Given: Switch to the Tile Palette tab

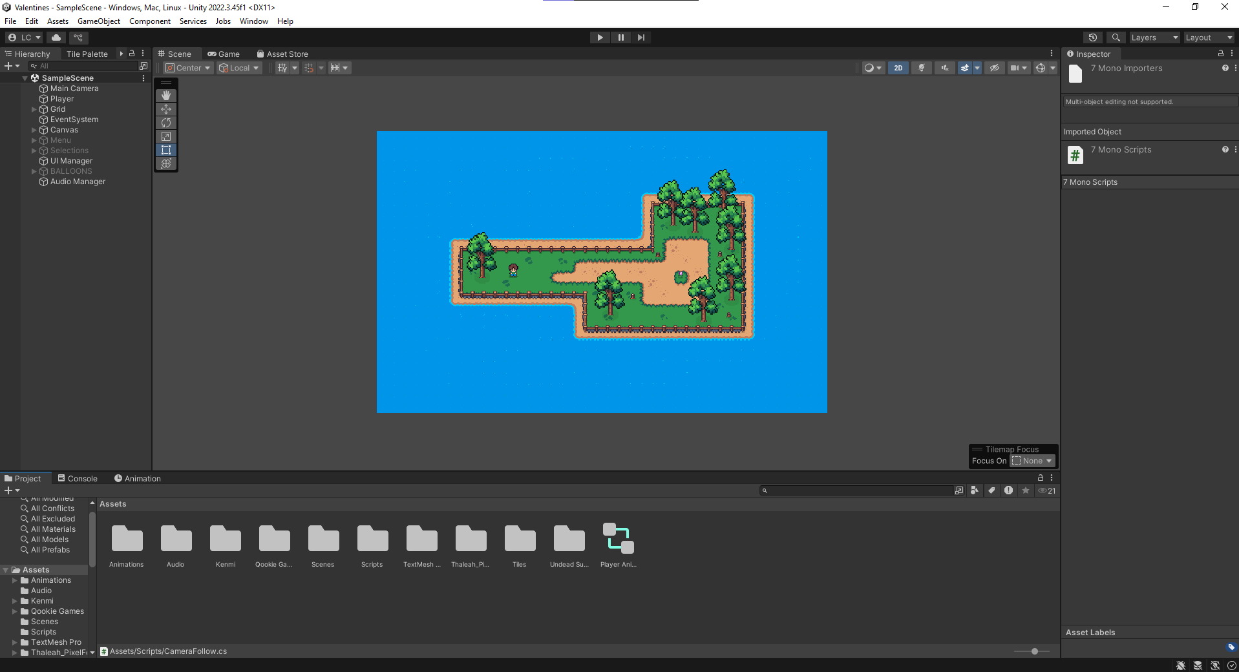Looking at the screenshot, I should (87, 54).
